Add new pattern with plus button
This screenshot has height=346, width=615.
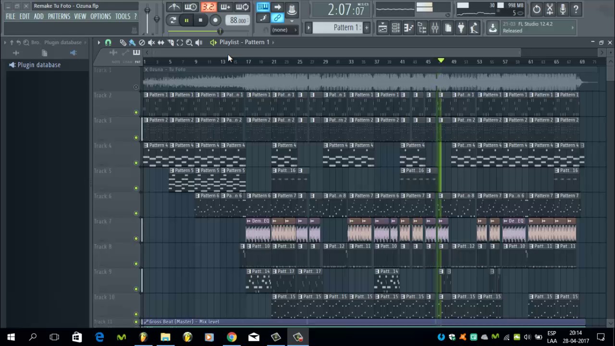click(x=366, y=27)
